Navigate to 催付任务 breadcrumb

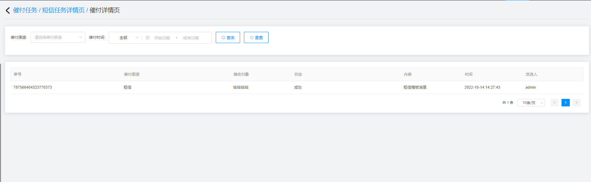click(25, 10)
